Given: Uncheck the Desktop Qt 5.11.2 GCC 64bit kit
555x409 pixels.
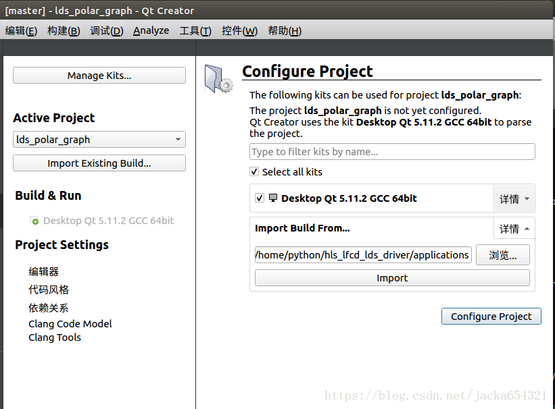Looking at the screenshot, I should pyautogui.click(x=260, y=198).
